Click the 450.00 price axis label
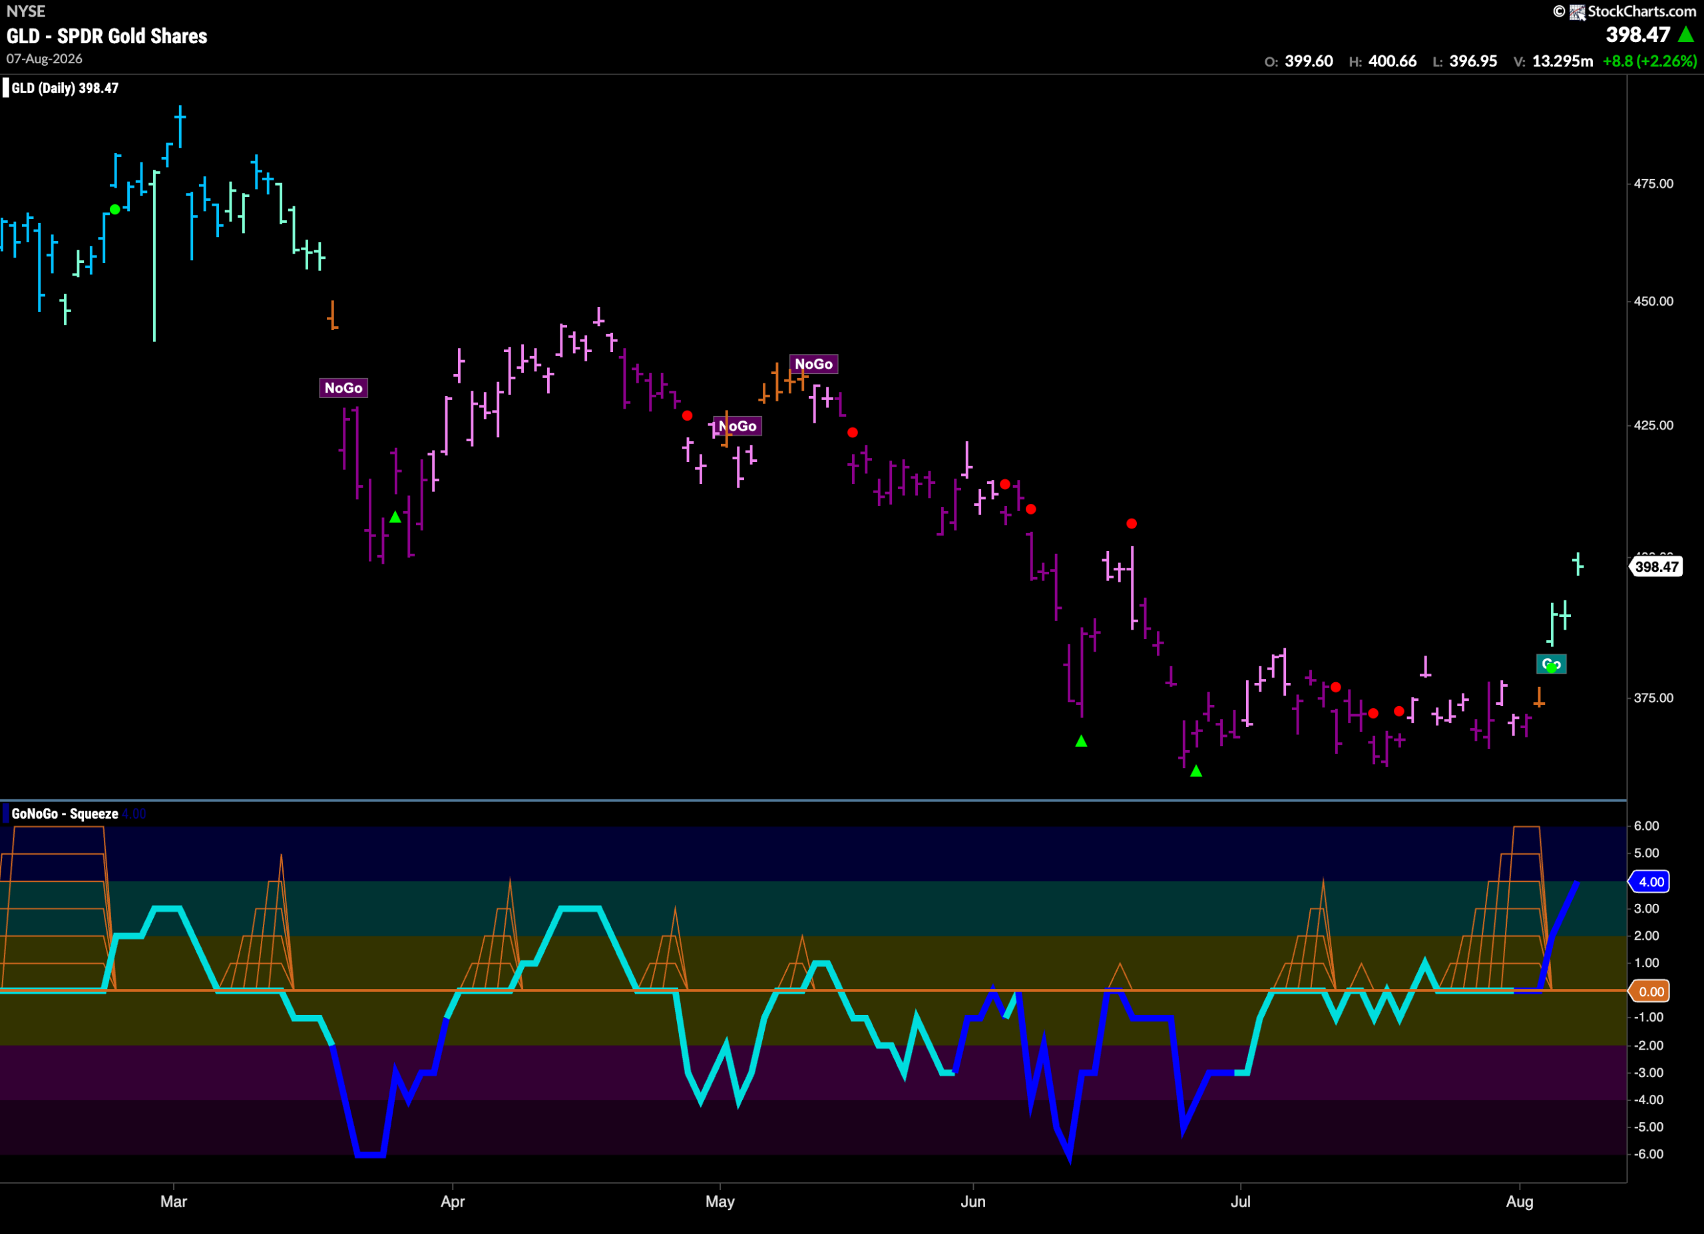Screen dimensions: 1704x1234 [x=1653, y=301]
